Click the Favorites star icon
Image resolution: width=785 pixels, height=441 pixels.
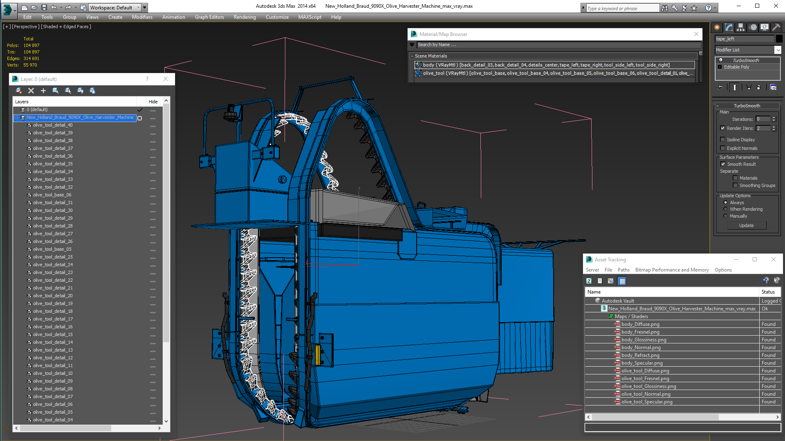pos(694,8)
